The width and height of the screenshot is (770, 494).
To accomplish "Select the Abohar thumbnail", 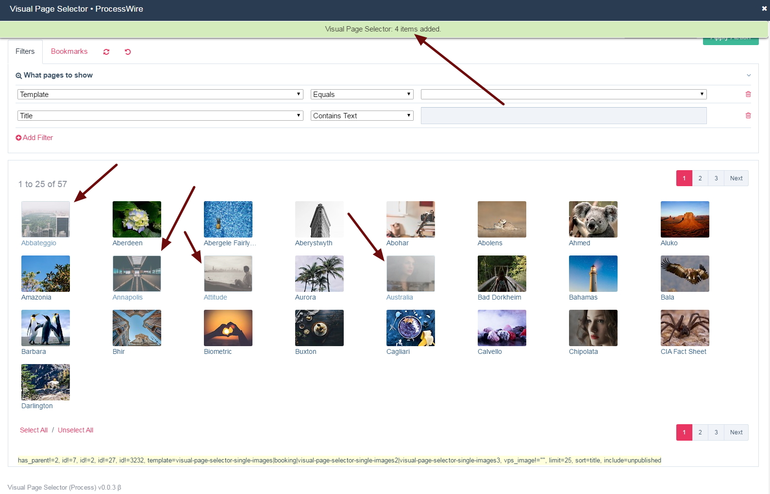I will coord(411,219).
